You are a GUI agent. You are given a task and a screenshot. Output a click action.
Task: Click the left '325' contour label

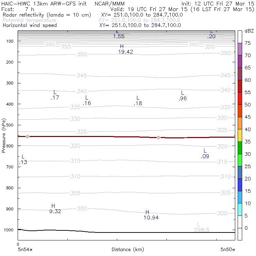click(82, 131)
